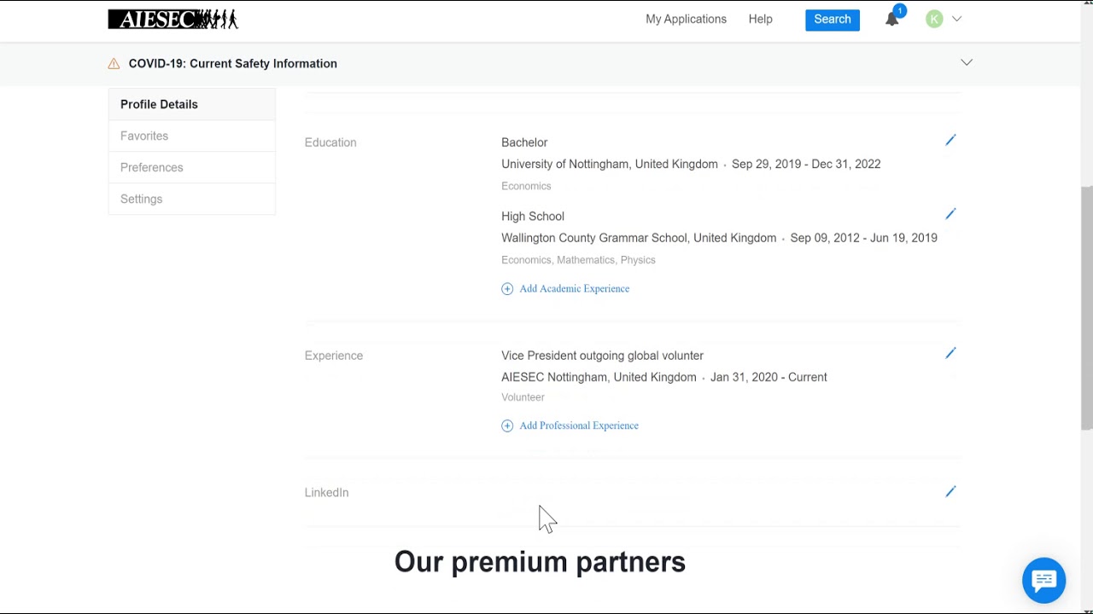The image size is (1093, 614).
Task: Go to Settings in the sidebar
Action: [x=142, y=199]
